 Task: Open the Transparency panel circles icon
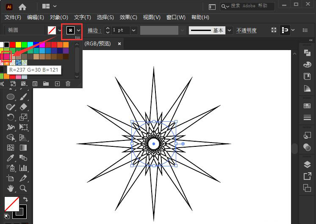pos(307,147)
